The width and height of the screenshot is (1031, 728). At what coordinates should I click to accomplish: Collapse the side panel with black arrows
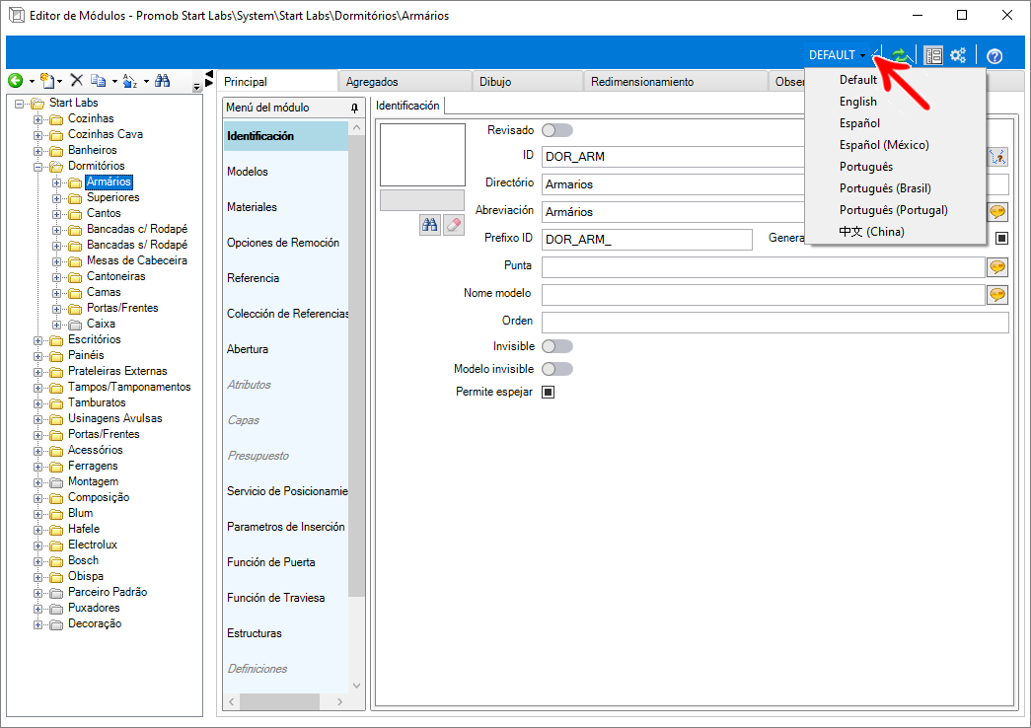pos(209,78)
